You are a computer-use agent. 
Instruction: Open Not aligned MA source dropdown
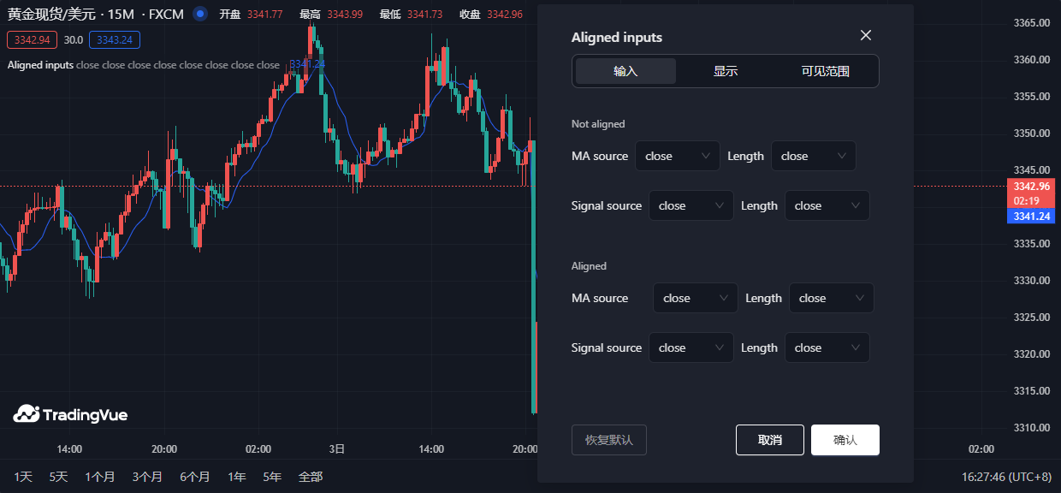[x=677, y=156]
